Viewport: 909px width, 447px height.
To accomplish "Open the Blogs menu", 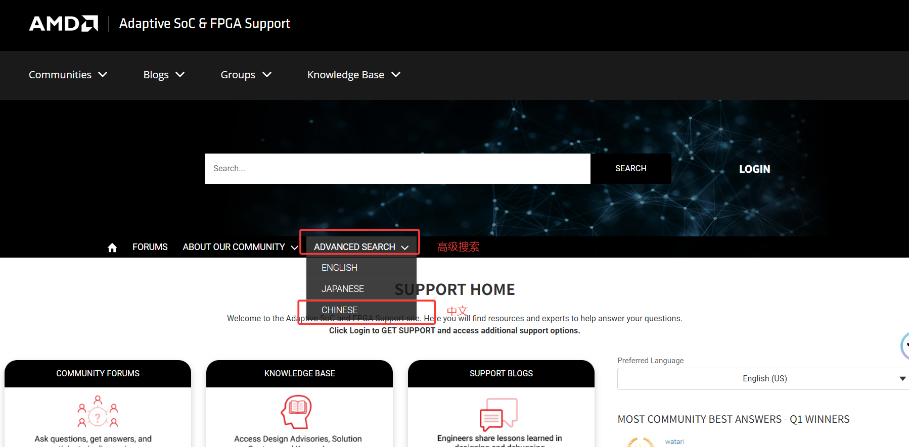I will point(164,75).
